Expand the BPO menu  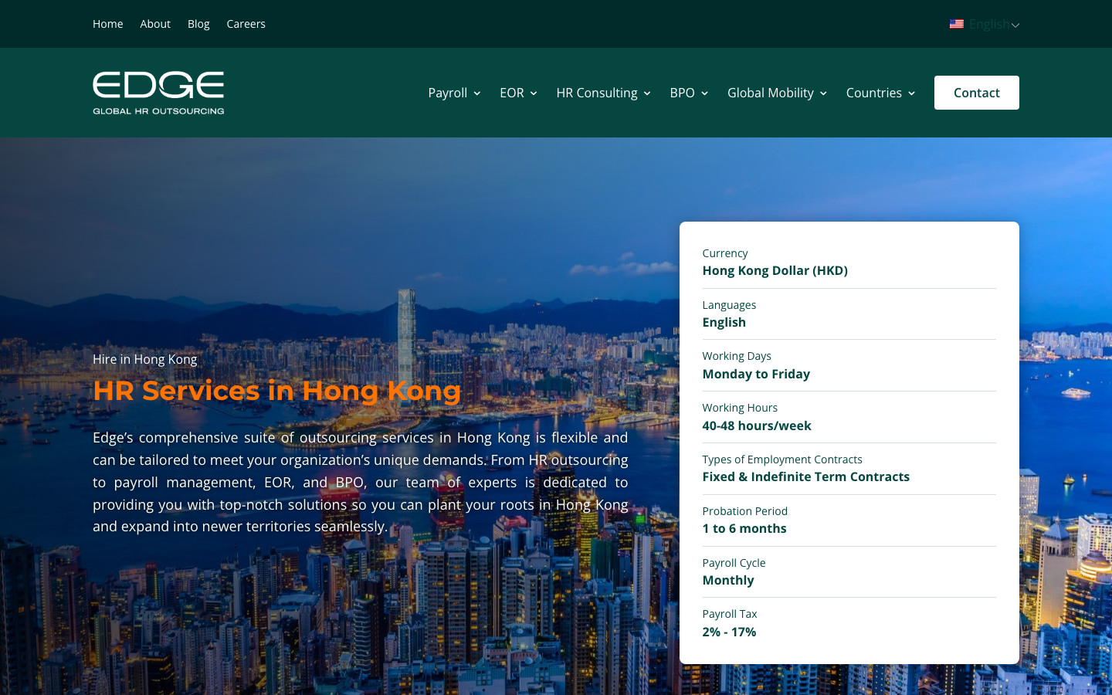click(689, 93)
